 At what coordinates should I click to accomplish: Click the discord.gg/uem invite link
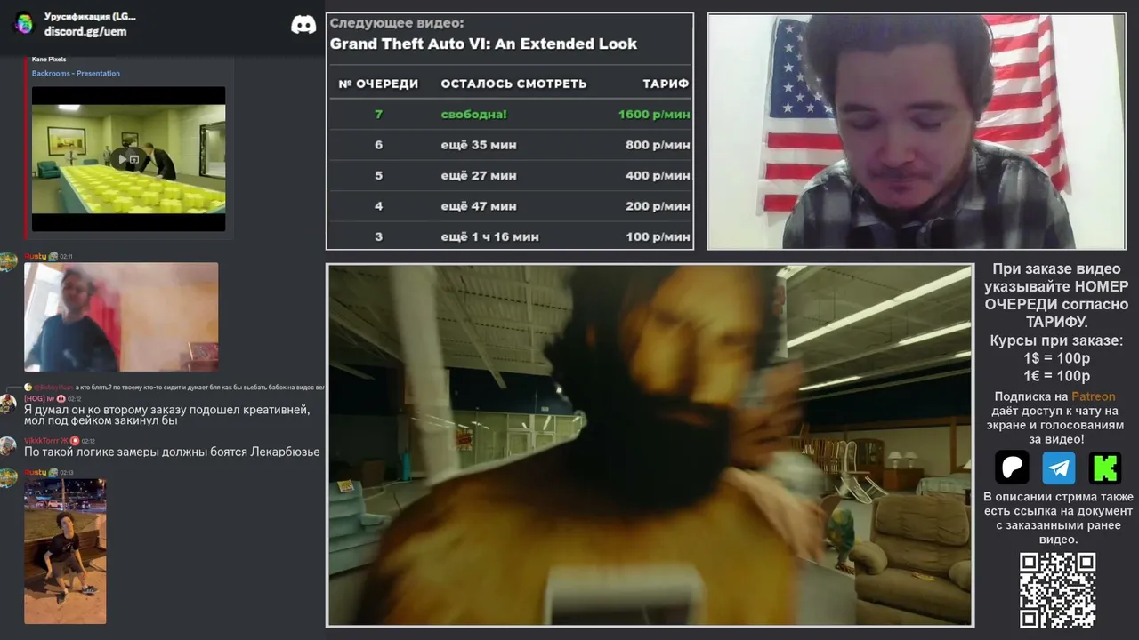[x=85, y=31]
